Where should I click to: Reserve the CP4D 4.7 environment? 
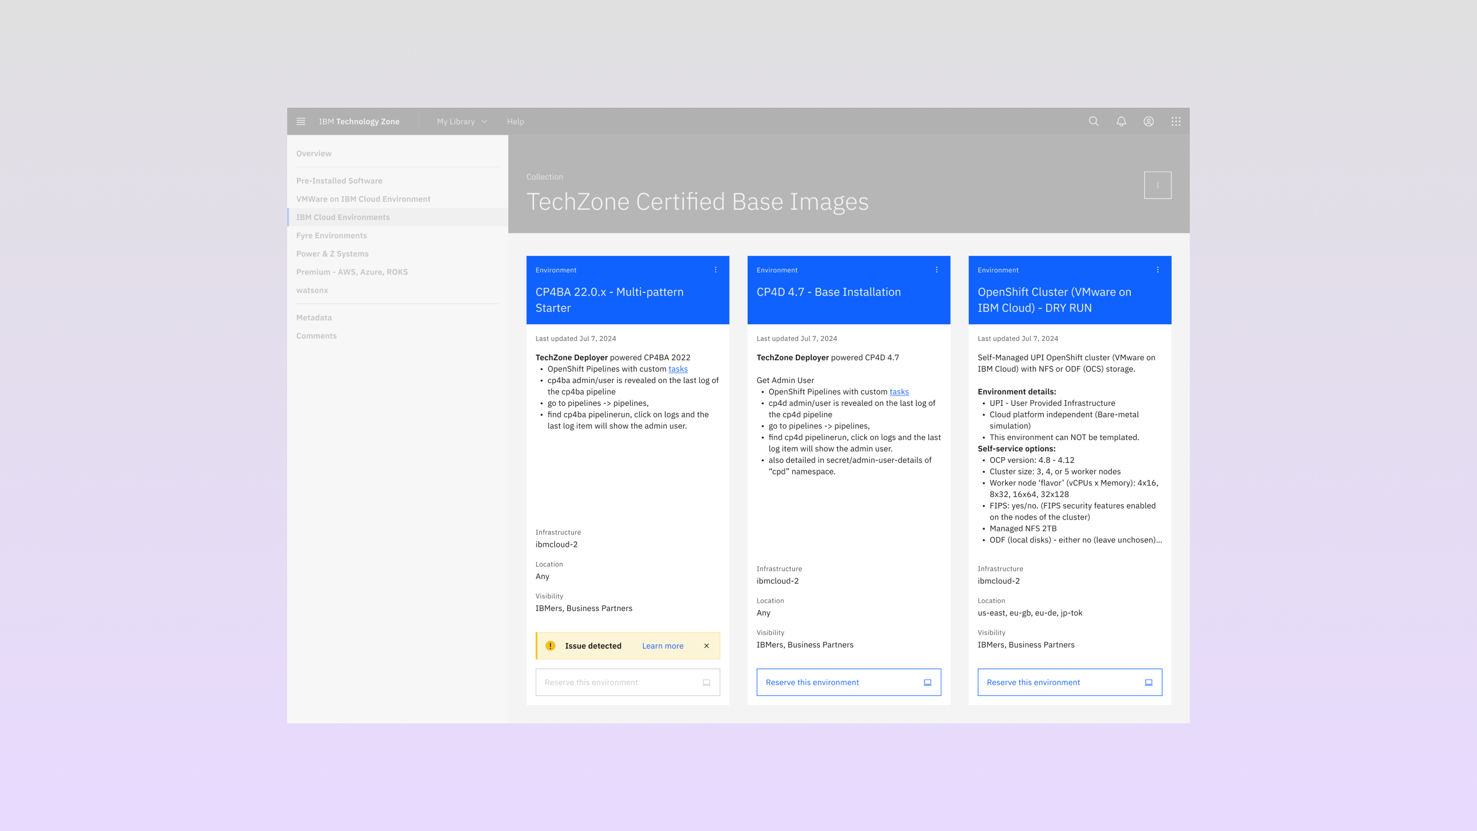pos(849,682)
